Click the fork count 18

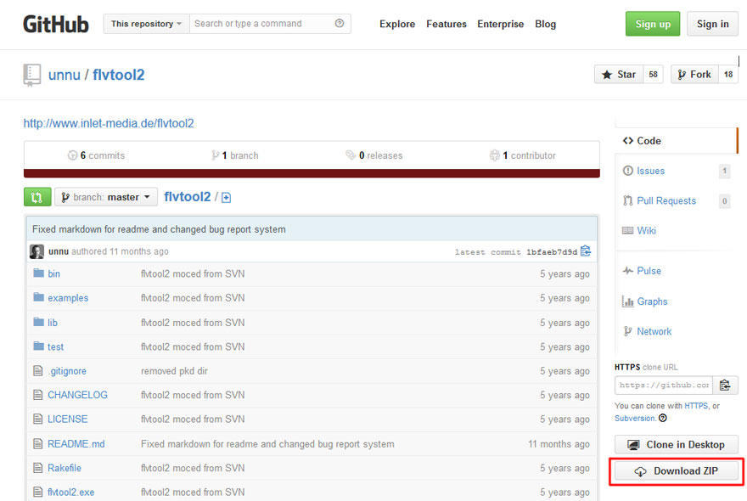click(728, 75)
